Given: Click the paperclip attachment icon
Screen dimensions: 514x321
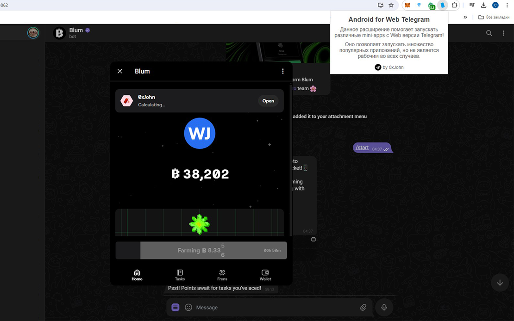Looking at the screenshot, I should [364, 307].
